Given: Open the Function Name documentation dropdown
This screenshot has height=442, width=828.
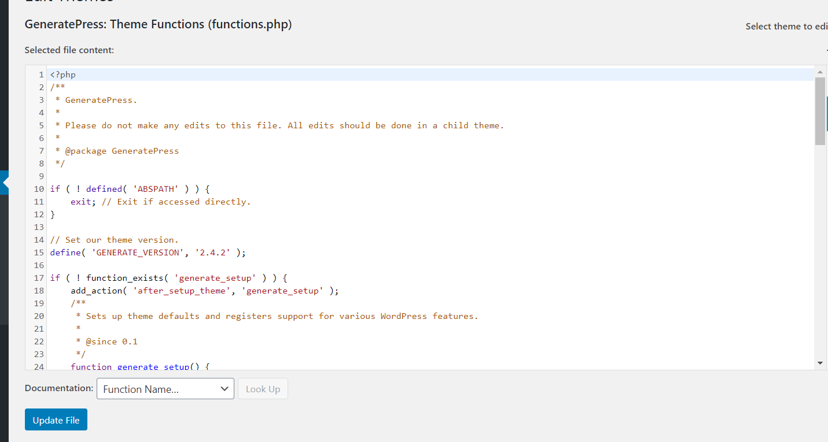Looking at the screenshot, I should (165, 389).
